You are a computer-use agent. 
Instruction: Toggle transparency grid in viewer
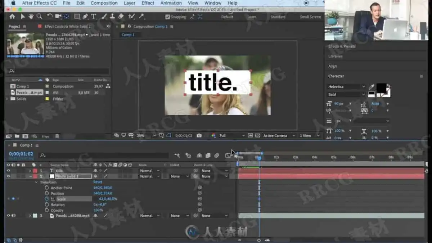(258, 136)
